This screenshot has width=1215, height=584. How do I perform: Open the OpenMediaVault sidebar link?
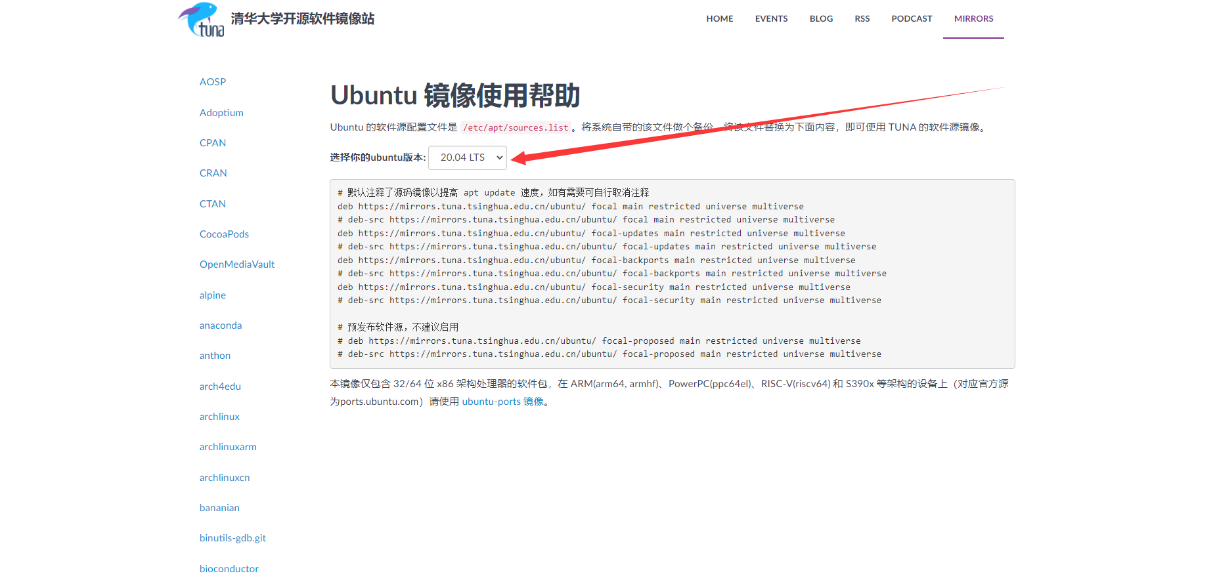click(237, 264)
